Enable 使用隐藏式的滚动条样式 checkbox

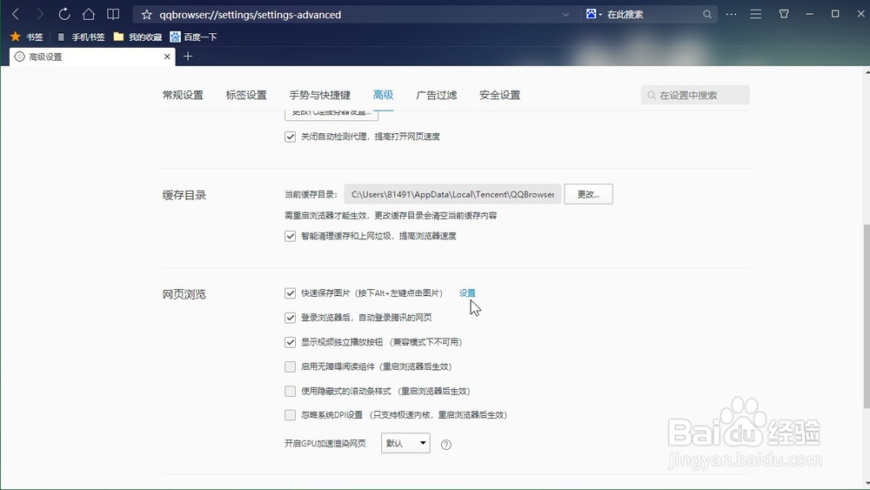(x=291, y=392)
